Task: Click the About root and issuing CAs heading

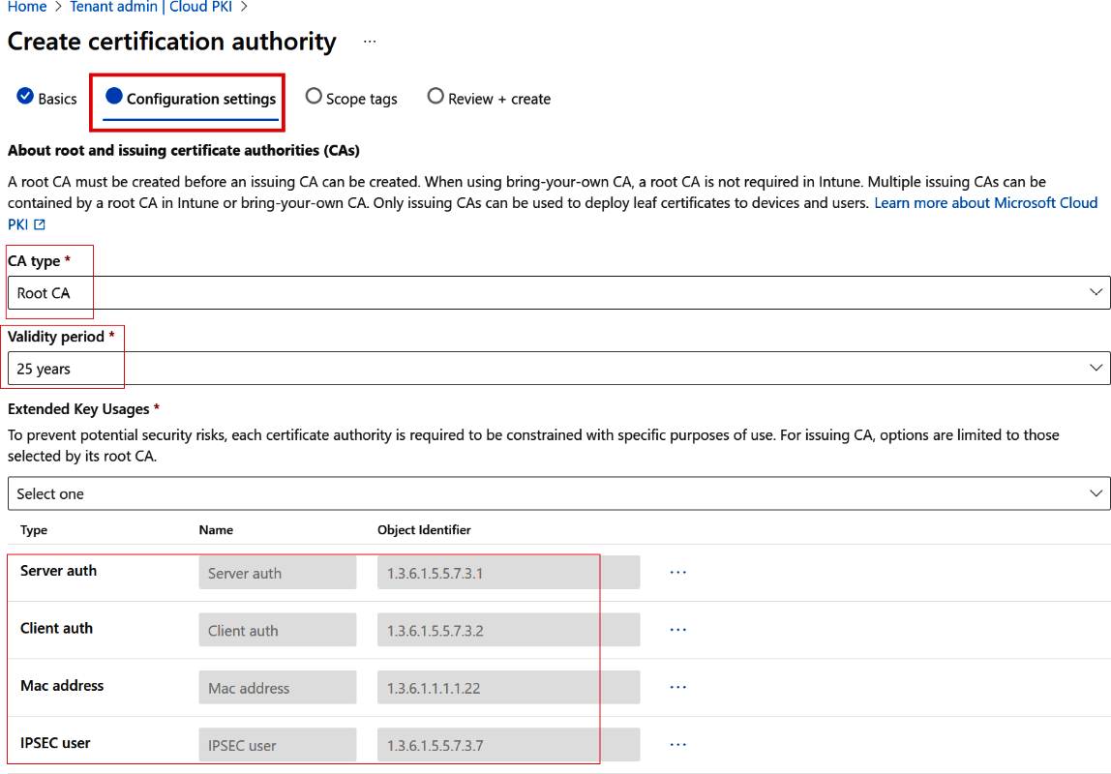Action: [x=184, y=150]
